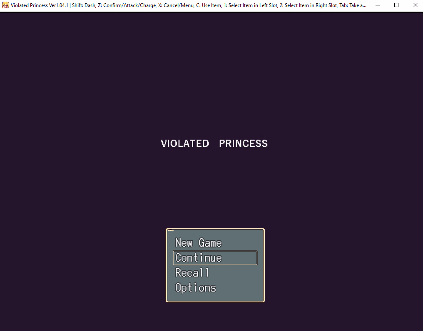Minimize the game window
The image size is (423, 331).
[378, 5]
